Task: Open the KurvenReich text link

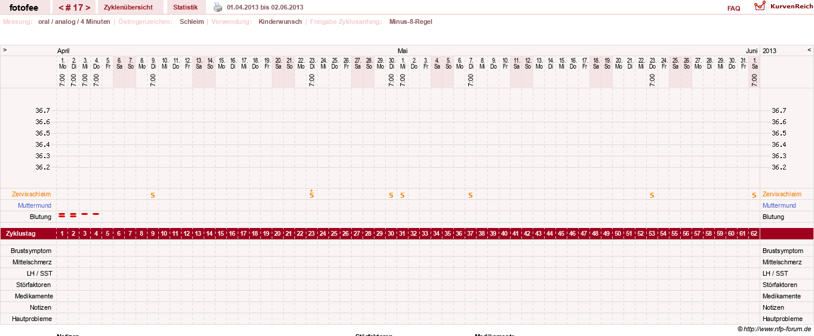Action: [791, 6]
